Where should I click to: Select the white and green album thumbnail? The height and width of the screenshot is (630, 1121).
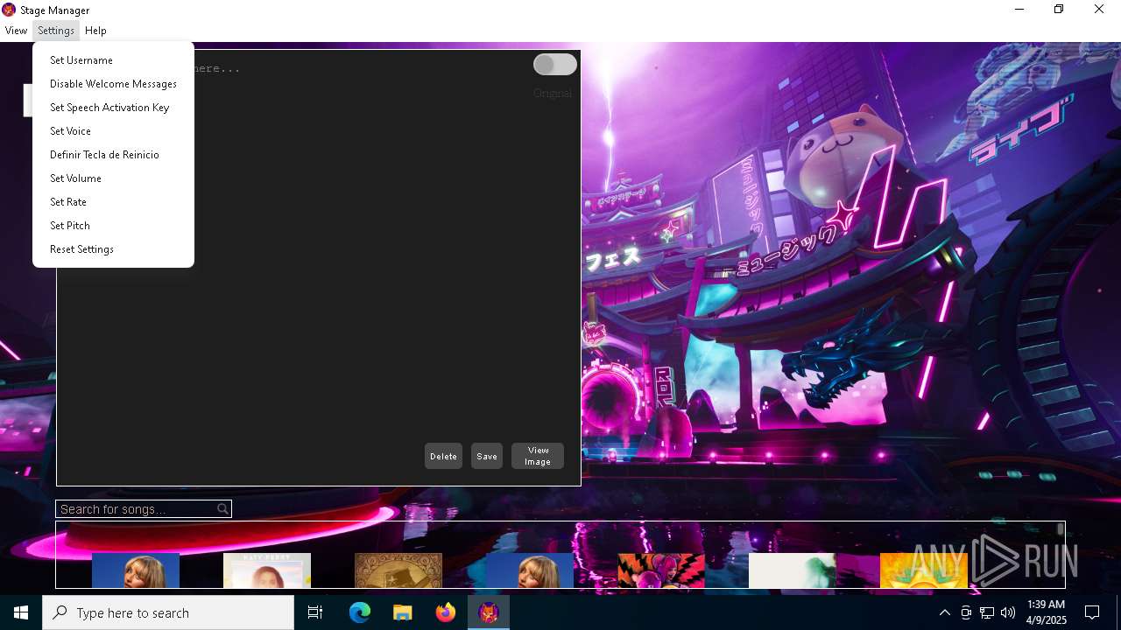click(x=793, y=570)
